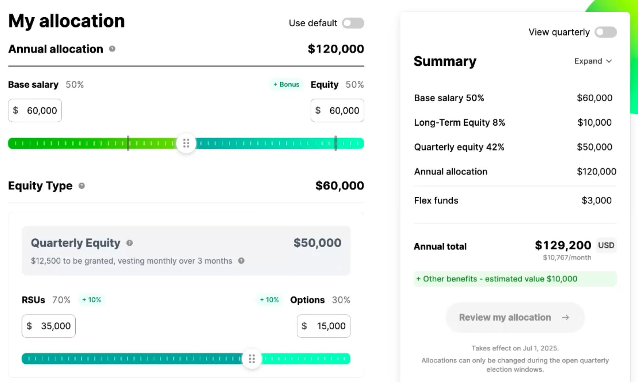Click the My allocation heading

tap(66, 21)
